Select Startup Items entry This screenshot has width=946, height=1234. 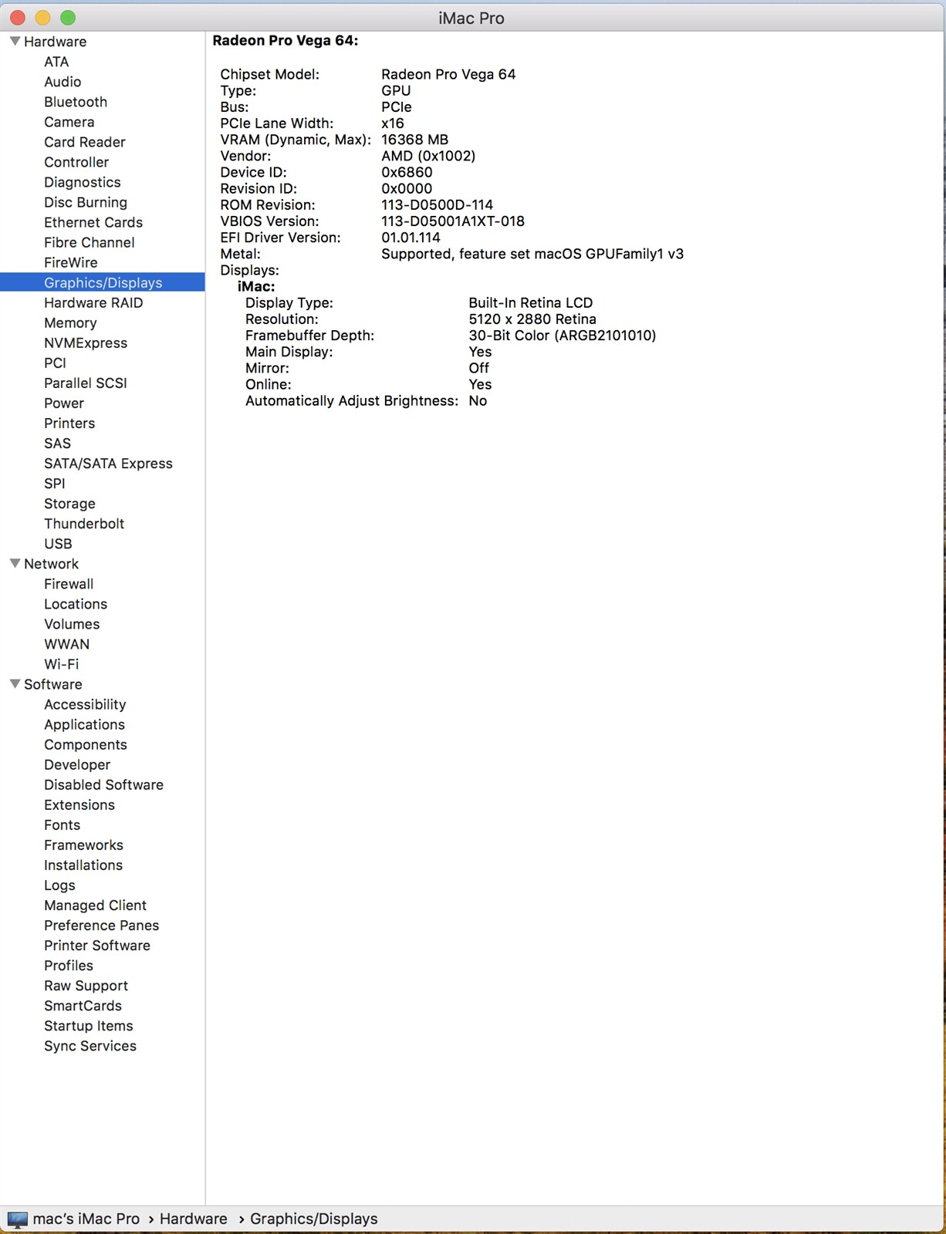89,1025
